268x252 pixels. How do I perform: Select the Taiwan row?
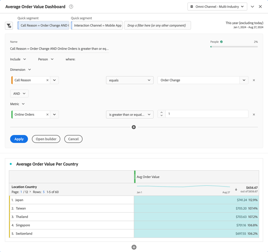pyautogui.click(x=71, y=208)
